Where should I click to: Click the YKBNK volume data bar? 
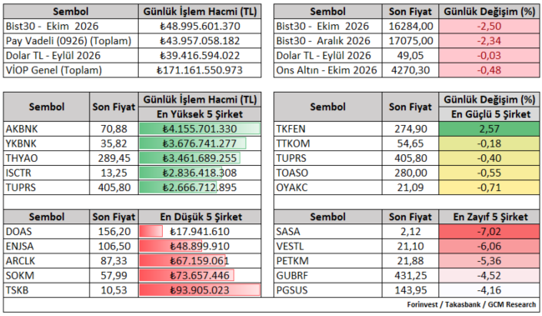[193, 143]
